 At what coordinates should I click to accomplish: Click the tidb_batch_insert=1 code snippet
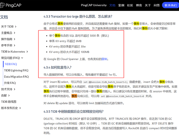(x=106, y=82)
